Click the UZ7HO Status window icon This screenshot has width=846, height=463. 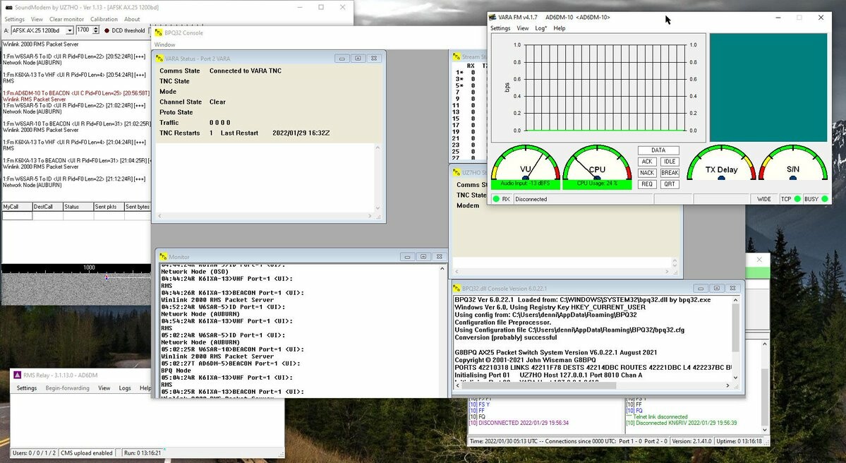[457, 173]
